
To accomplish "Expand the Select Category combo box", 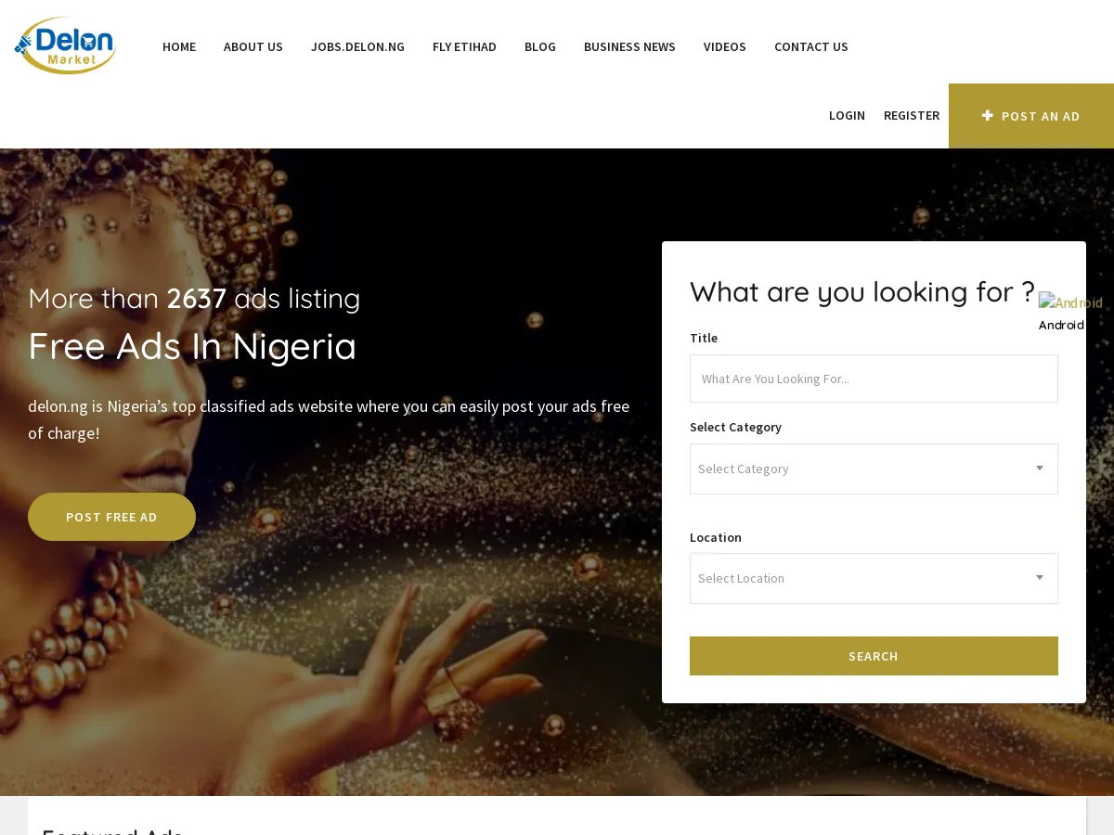I will tap(874, 469).
